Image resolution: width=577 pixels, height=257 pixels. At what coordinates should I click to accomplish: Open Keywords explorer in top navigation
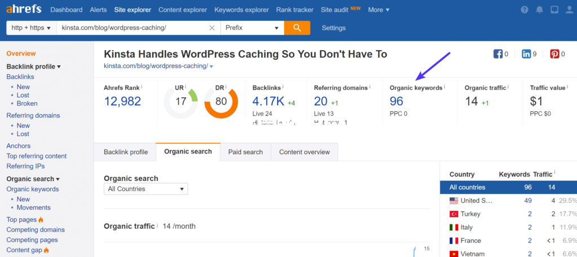click(x=242, y=10)
